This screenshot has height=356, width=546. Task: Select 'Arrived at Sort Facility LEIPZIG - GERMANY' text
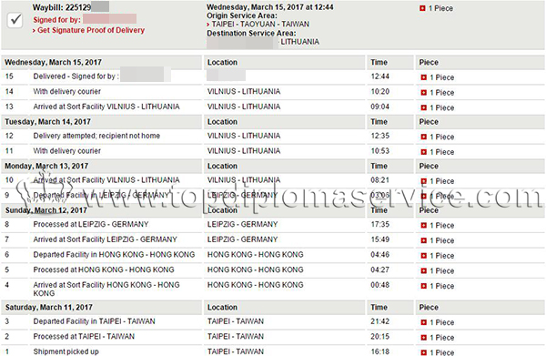[x=106, y=239]
